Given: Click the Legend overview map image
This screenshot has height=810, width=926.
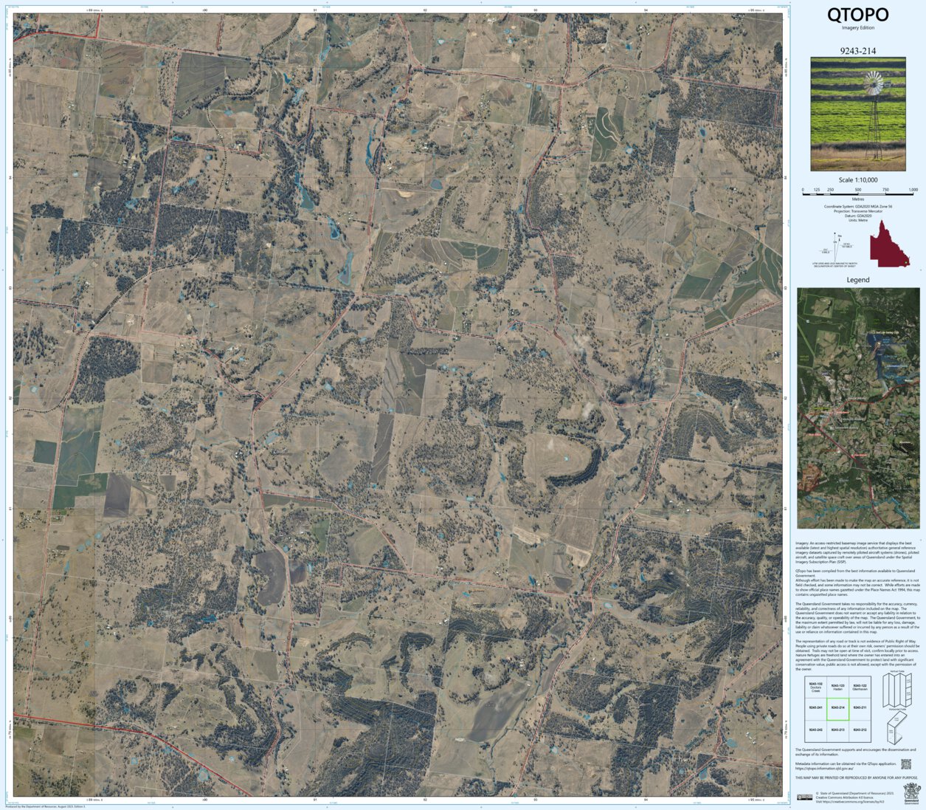Looking at the screenshot, I should tap(858, 406).
